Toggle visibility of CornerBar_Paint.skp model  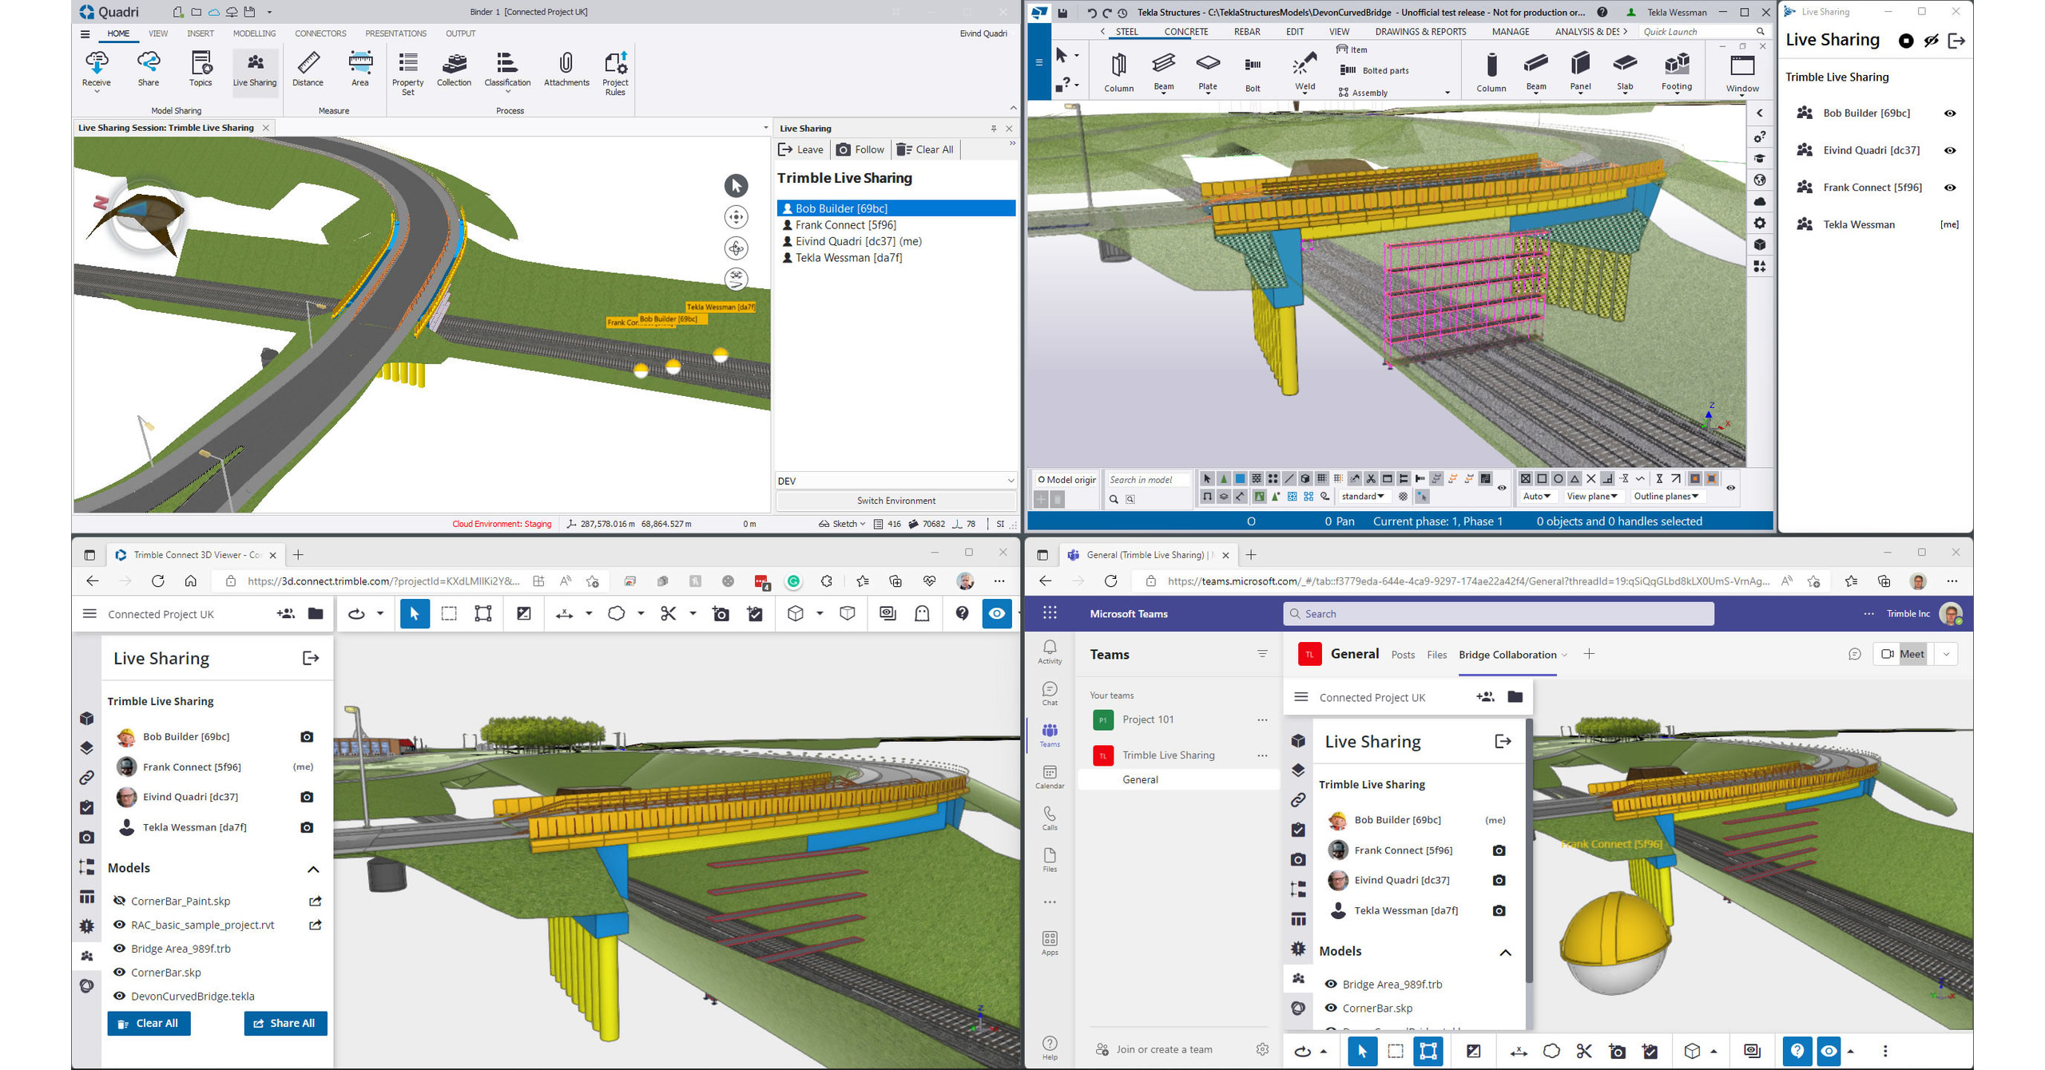(x=117, y=901)
